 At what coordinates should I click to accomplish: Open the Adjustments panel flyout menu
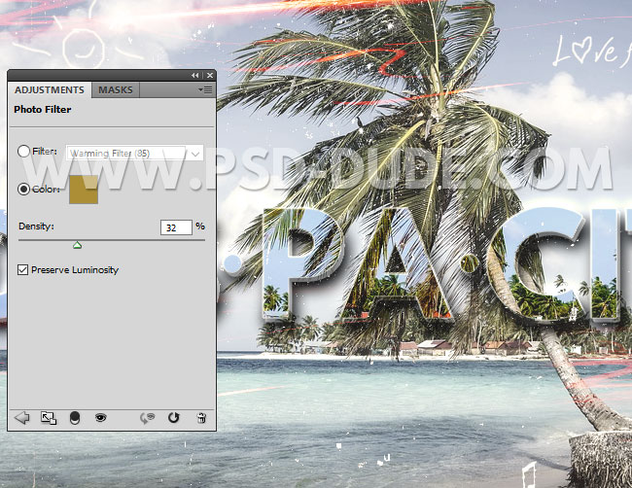(x=205, y=89)
